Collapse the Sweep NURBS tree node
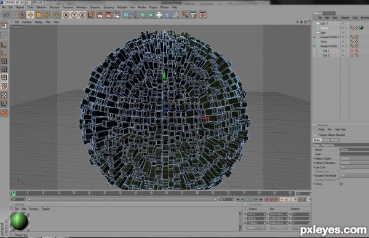The height and width of the screenshot is (238, 369). click(x=314, y=46)
